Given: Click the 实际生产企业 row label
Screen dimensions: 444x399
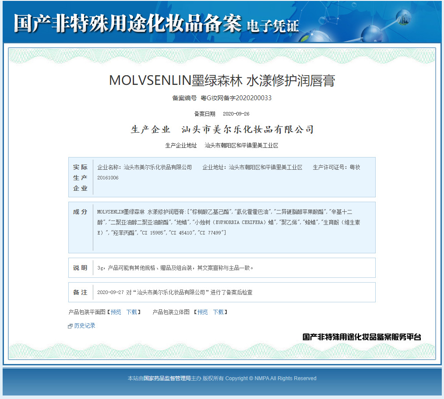Looking at the screenshot, I should 81,178.
